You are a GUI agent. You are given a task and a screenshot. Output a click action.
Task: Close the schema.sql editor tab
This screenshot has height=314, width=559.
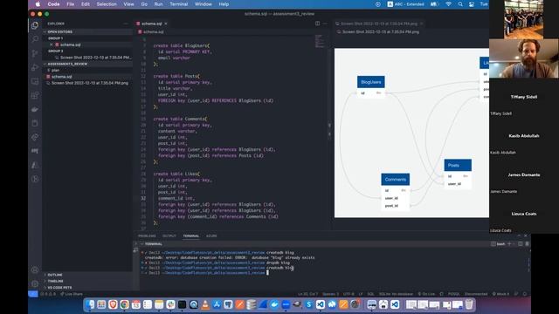pos(166,24)
